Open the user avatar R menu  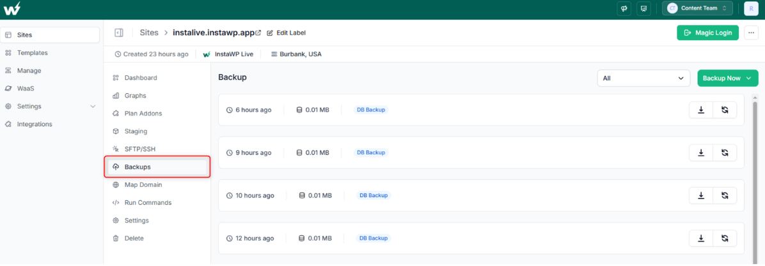[x=752, y=8]
